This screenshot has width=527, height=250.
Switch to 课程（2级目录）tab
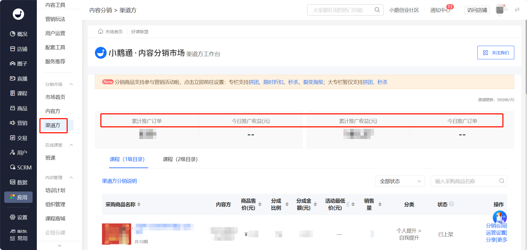[x=180, y=159]
